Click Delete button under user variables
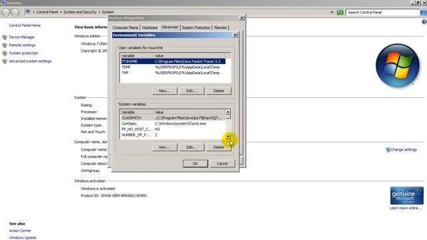 [219, 91]
